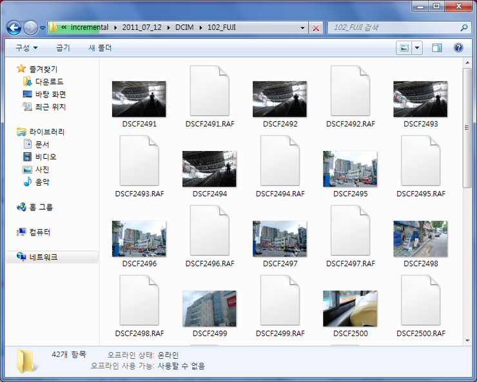477x382 pixels.
Task: Click the scrollbar down arrow
Action: pyautogui.click(x=467, y=341)
